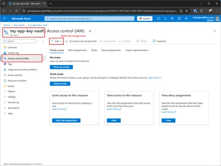Click the View my access button
The height and width of the screenshot is (166, 221).
click(x=61, y=67)
